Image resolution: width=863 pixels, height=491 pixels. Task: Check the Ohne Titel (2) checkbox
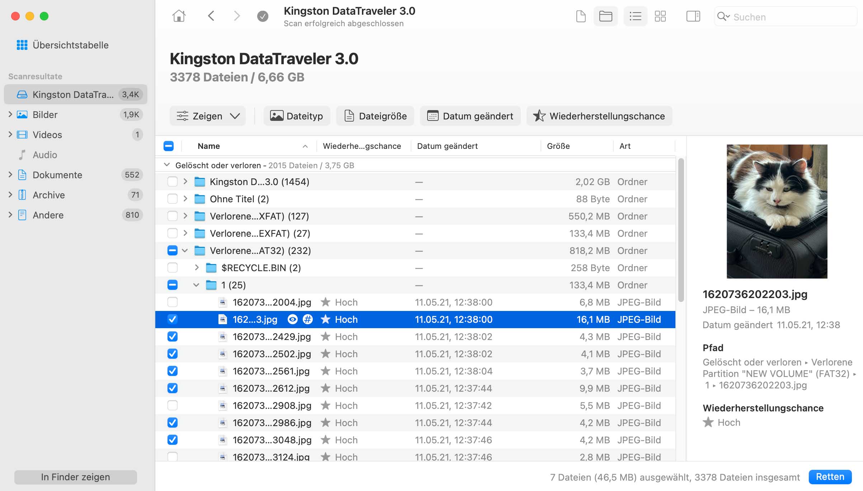(x=173, y=199)
